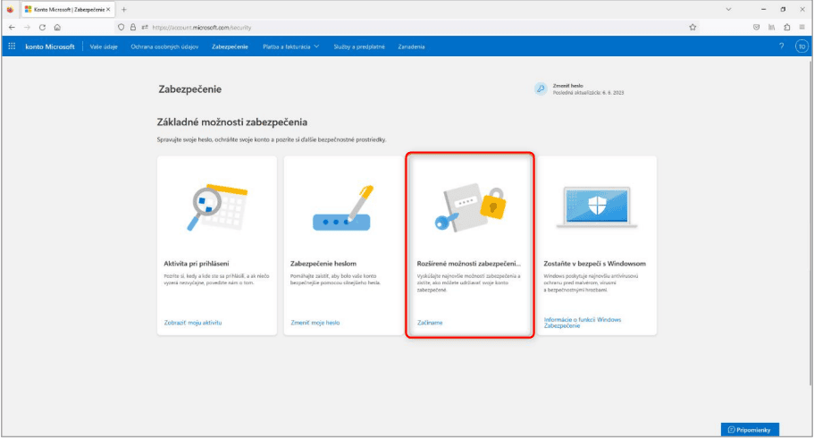Image resolution: width=814 pixels, height=438 pixels.
Task: Bookmark this page with star icon
Action: [692, 28]
